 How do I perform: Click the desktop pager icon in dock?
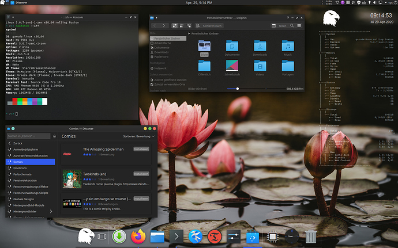[x=102, y=236]
